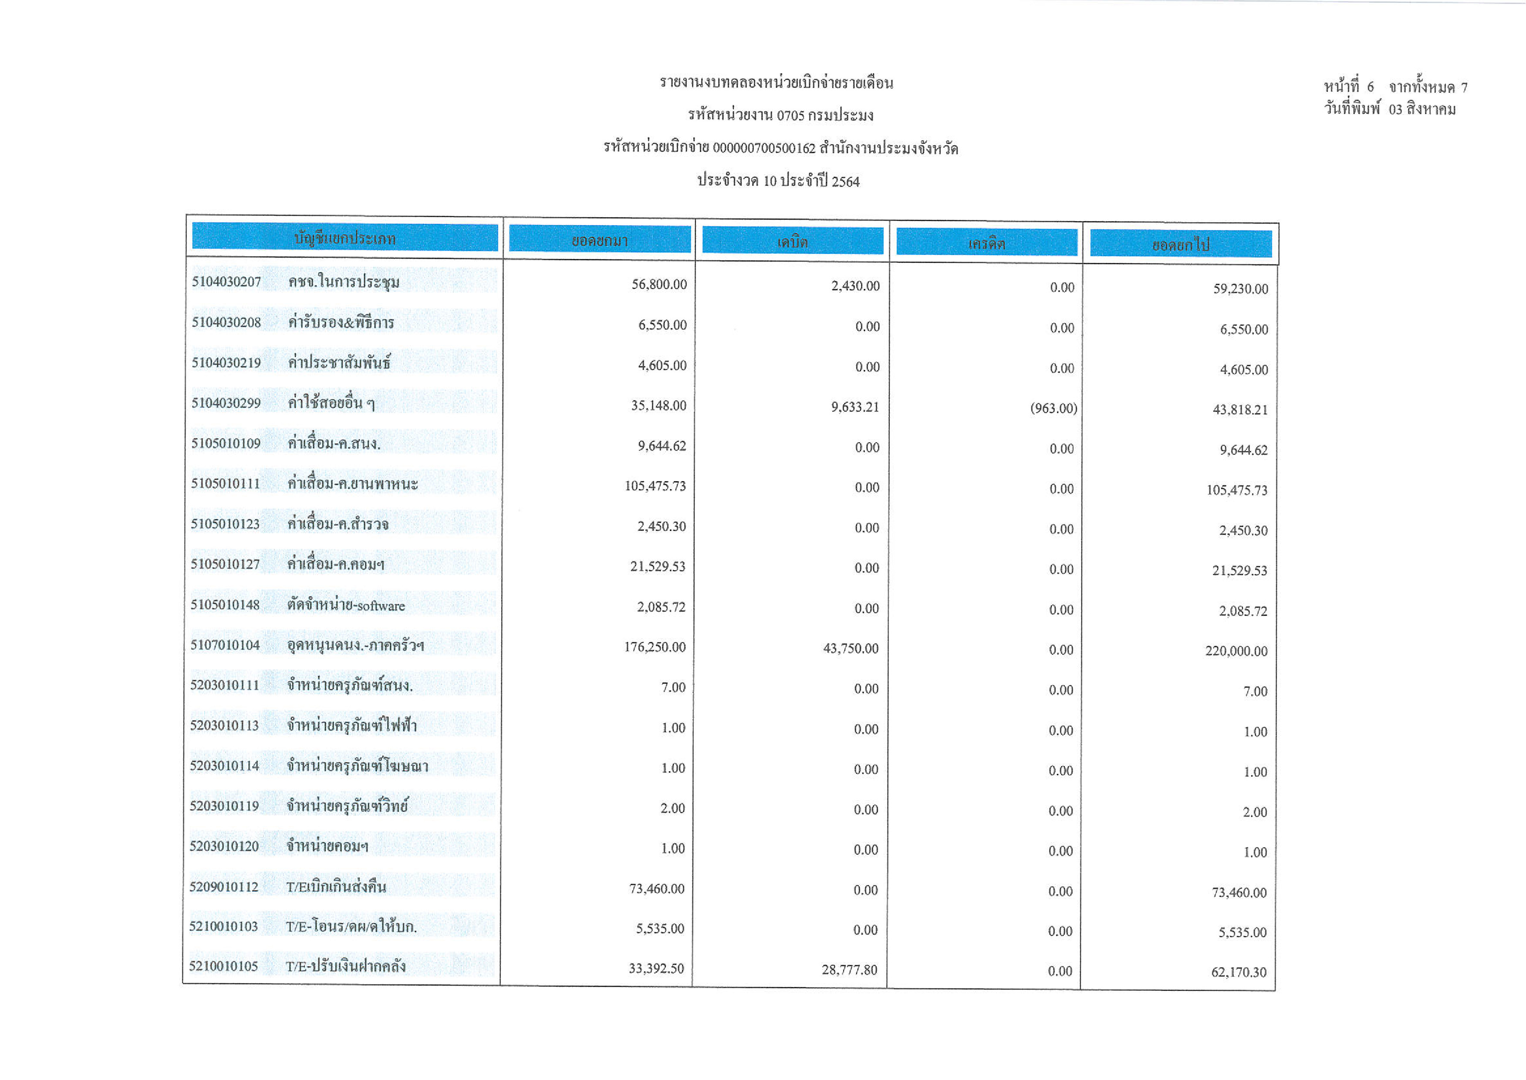Click the เดบิต column header
The width and height of the screenshot is (1526, 1080).
(792, 241)
